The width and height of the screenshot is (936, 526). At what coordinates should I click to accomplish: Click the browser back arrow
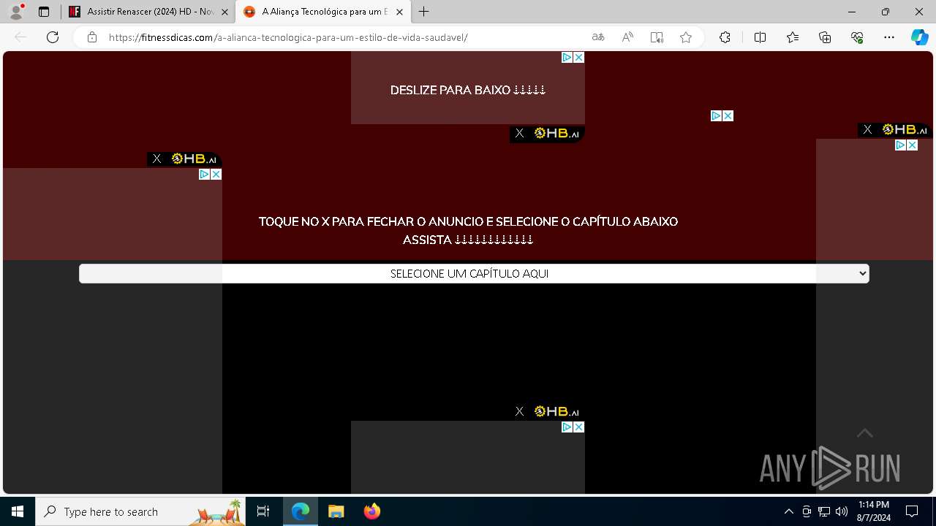pyautogui.click(x=20, y=37)
